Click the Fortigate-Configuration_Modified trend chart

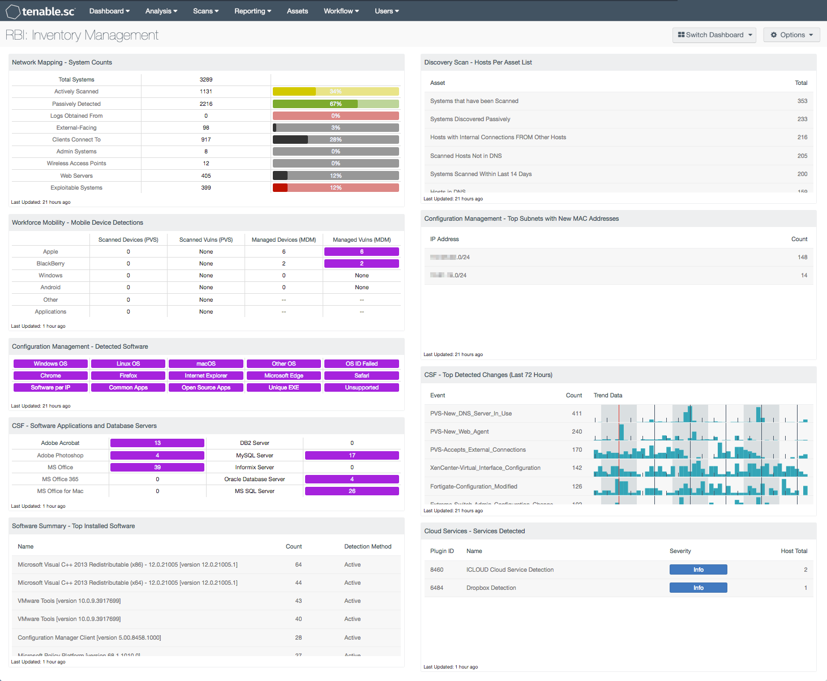[701, 486]
